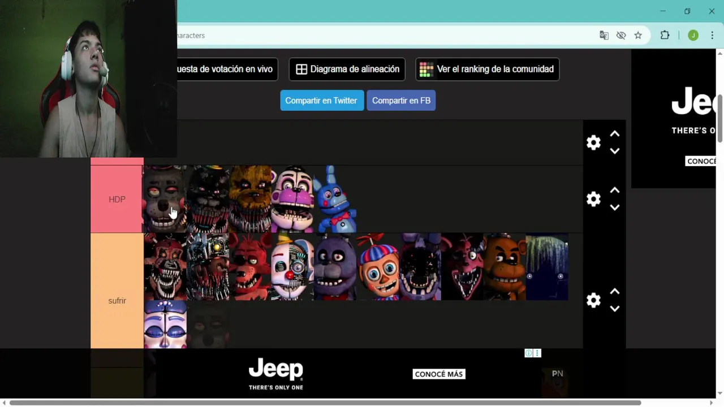The image size is (724, 407).
Task: Select Ennard clown mask thumbnail in sufrir tier
Action: [x=292, y=267]
